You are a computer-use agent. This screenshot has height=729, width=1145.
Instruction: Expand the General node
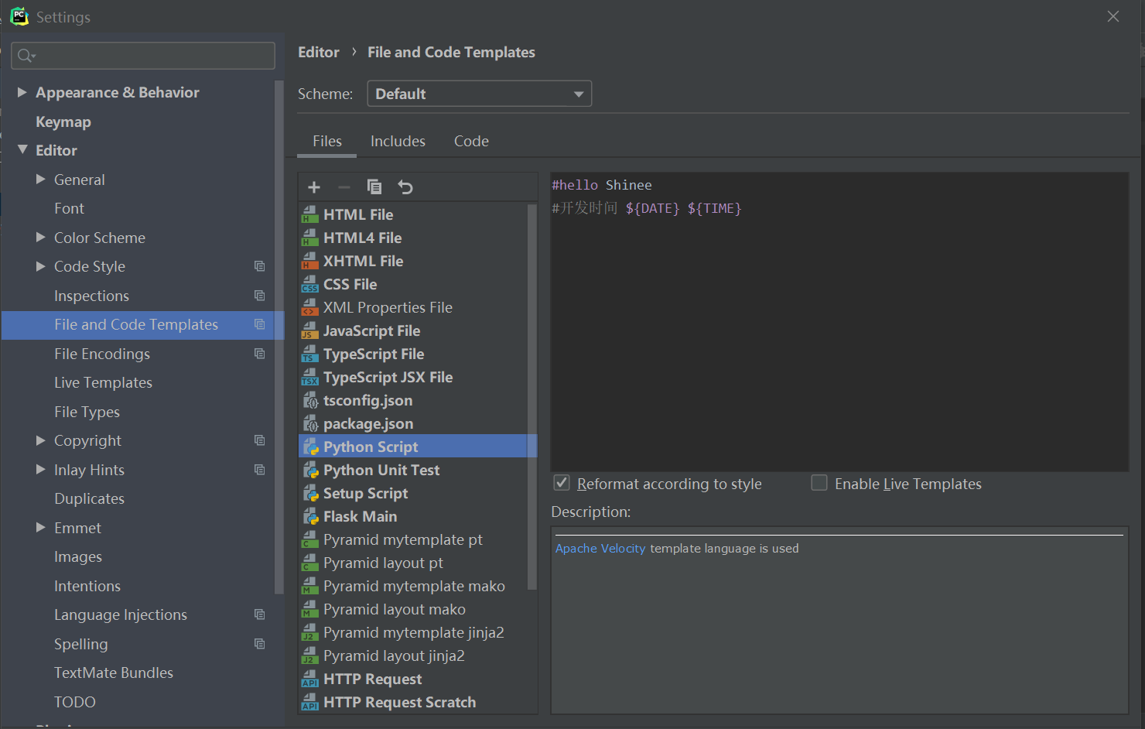click(x=40, y=179)
